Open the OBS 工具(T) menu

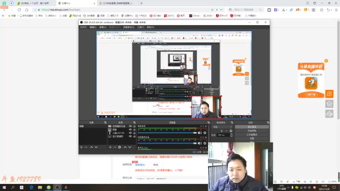(x=141, y=27)
